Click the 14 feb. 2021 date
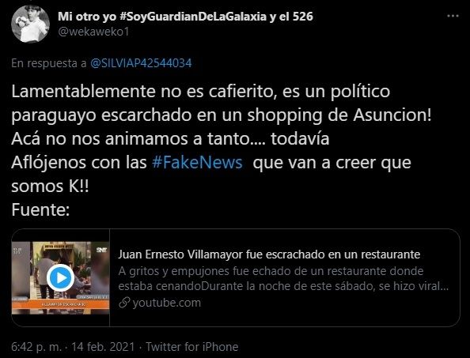 point(103,347)
